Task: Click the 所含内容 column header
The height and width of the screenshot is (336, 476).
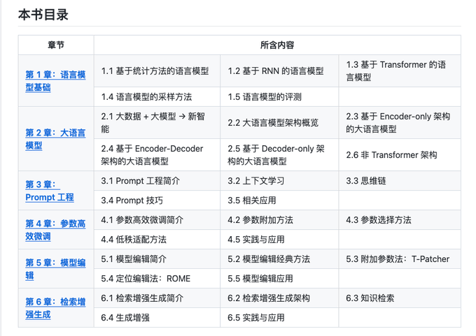Action: pyautogui.click(x=277, y=45)
